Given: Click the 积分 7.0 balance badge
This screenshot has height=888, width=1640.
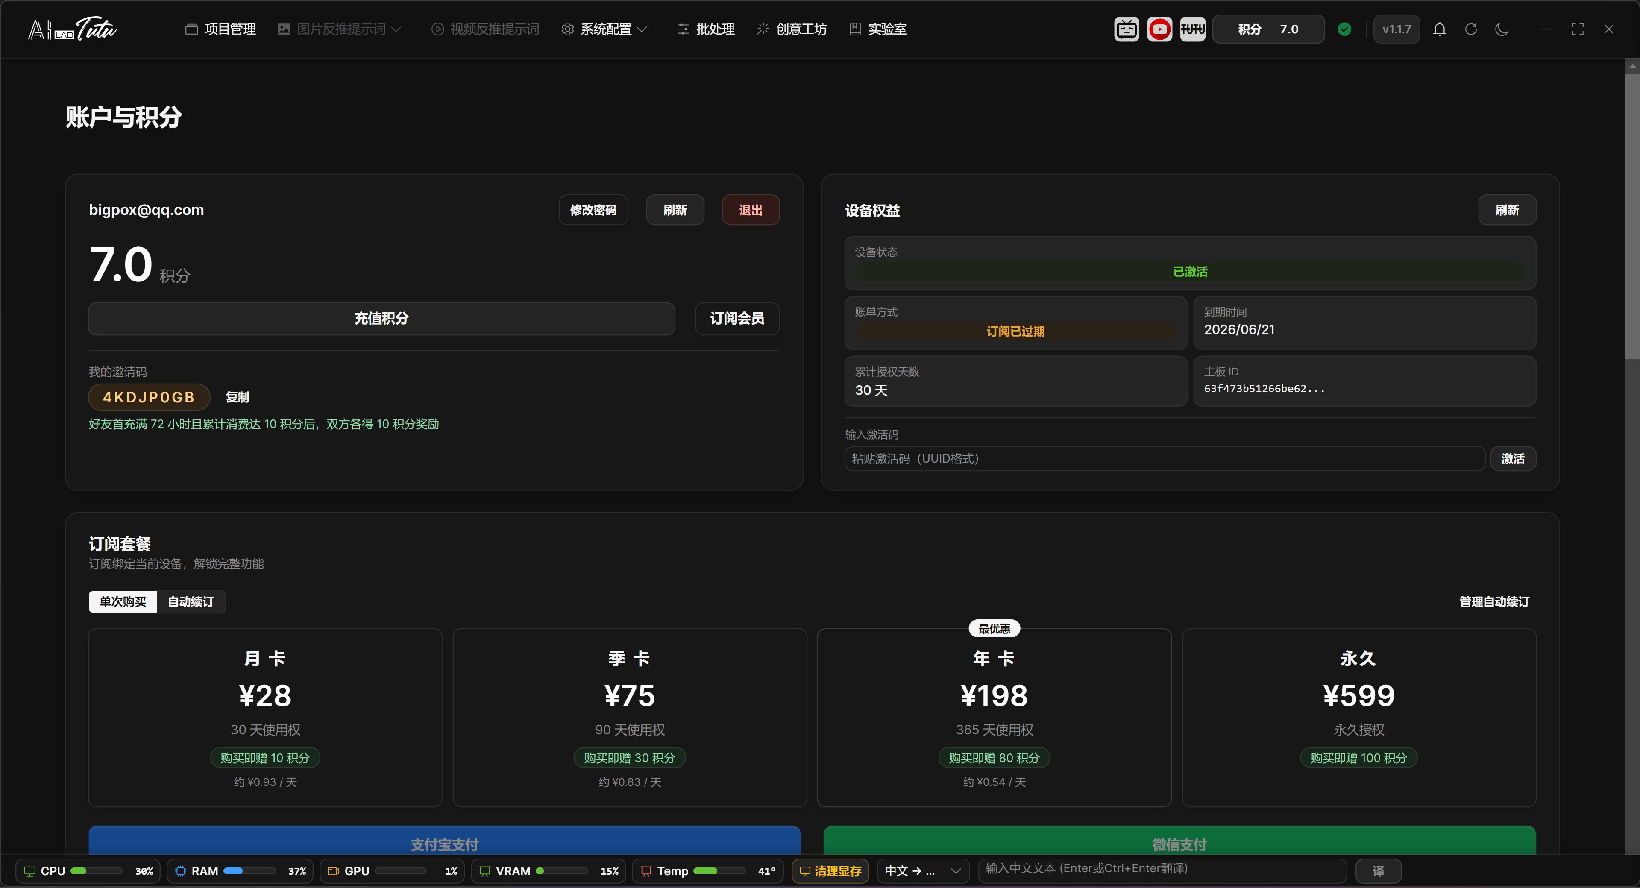Looking at the screenshot, I should click(x=1268, y=29).
